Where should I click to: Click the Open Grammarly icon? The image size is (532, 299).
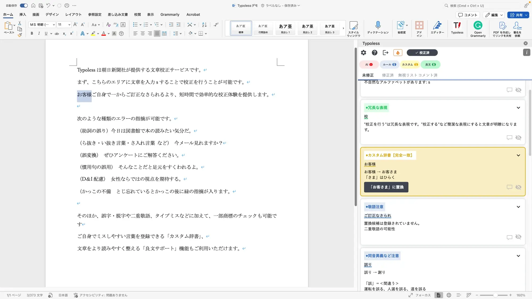click(x=478, y=28)
